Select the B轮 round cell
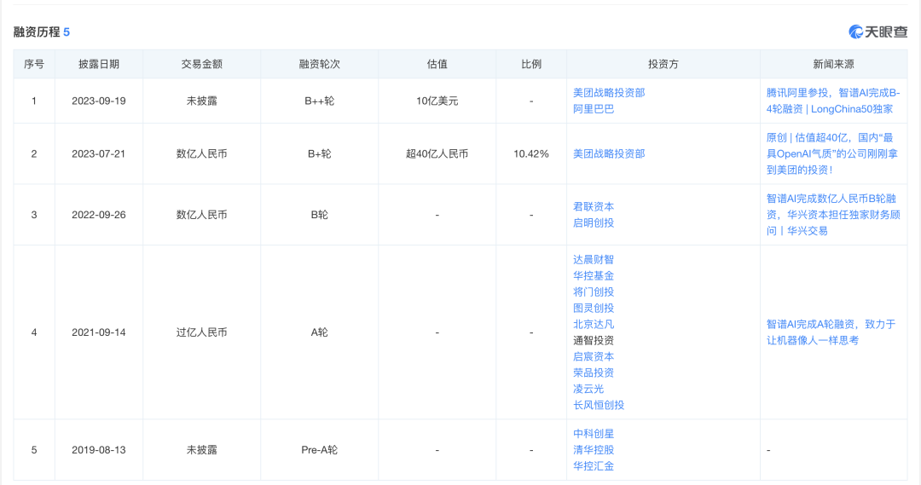The image size is (921, 485). [x=319, y=215]
